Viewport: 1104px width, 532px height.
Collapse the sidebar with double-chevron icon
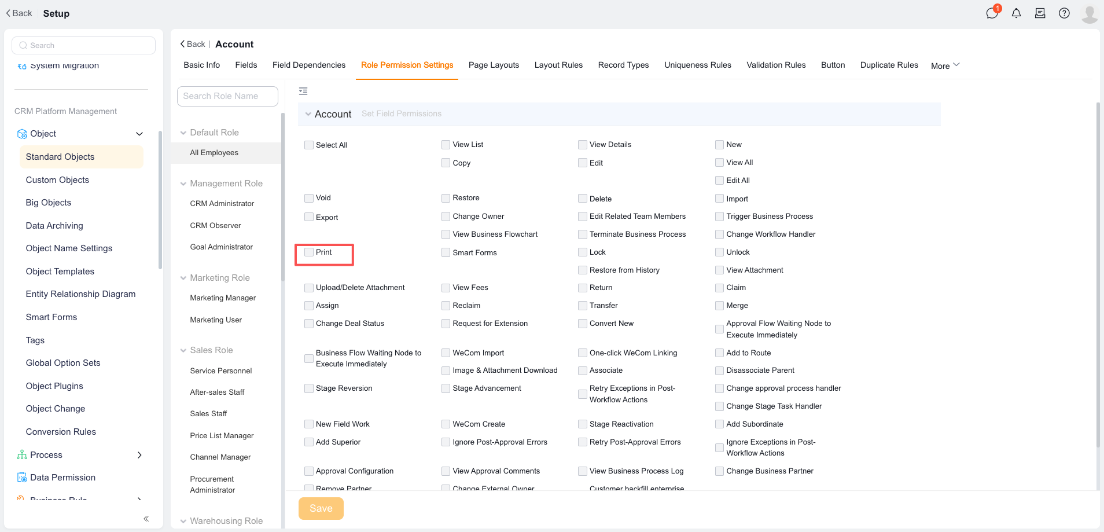[146, 519]
